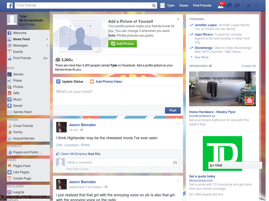Dismiss the Add a Picture of Yourself card
269x201 pixels.
point(178,19)
